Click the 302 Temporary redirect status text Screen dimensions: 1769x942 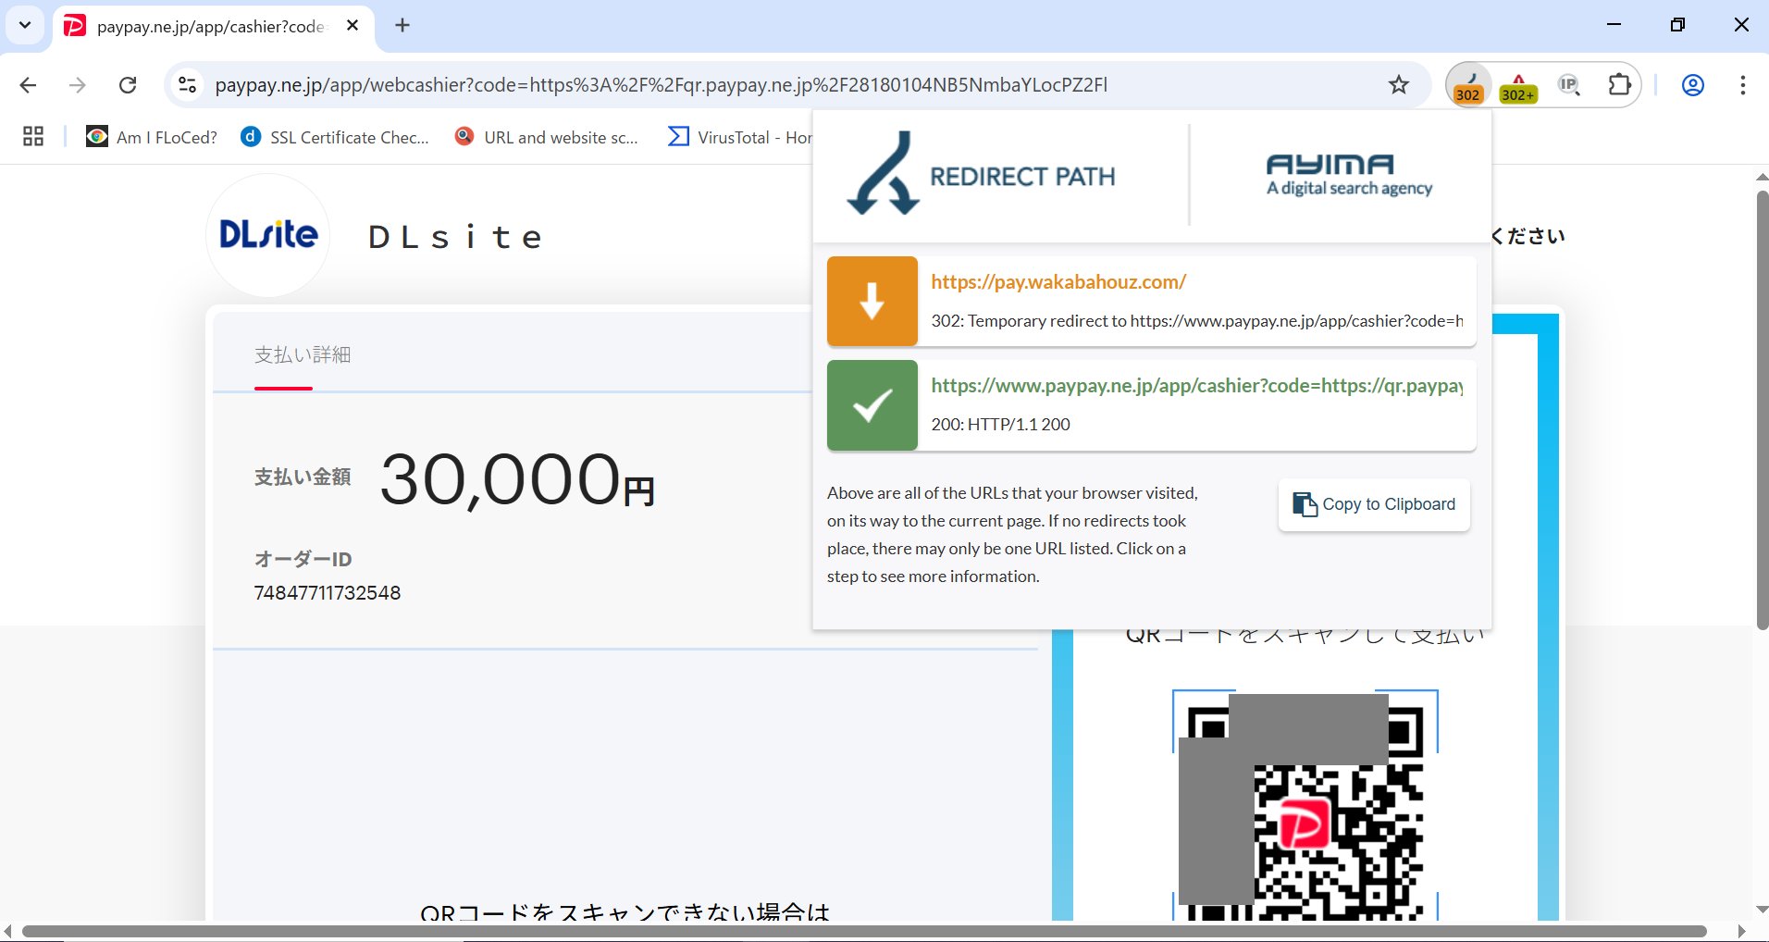pos(1197,321)
